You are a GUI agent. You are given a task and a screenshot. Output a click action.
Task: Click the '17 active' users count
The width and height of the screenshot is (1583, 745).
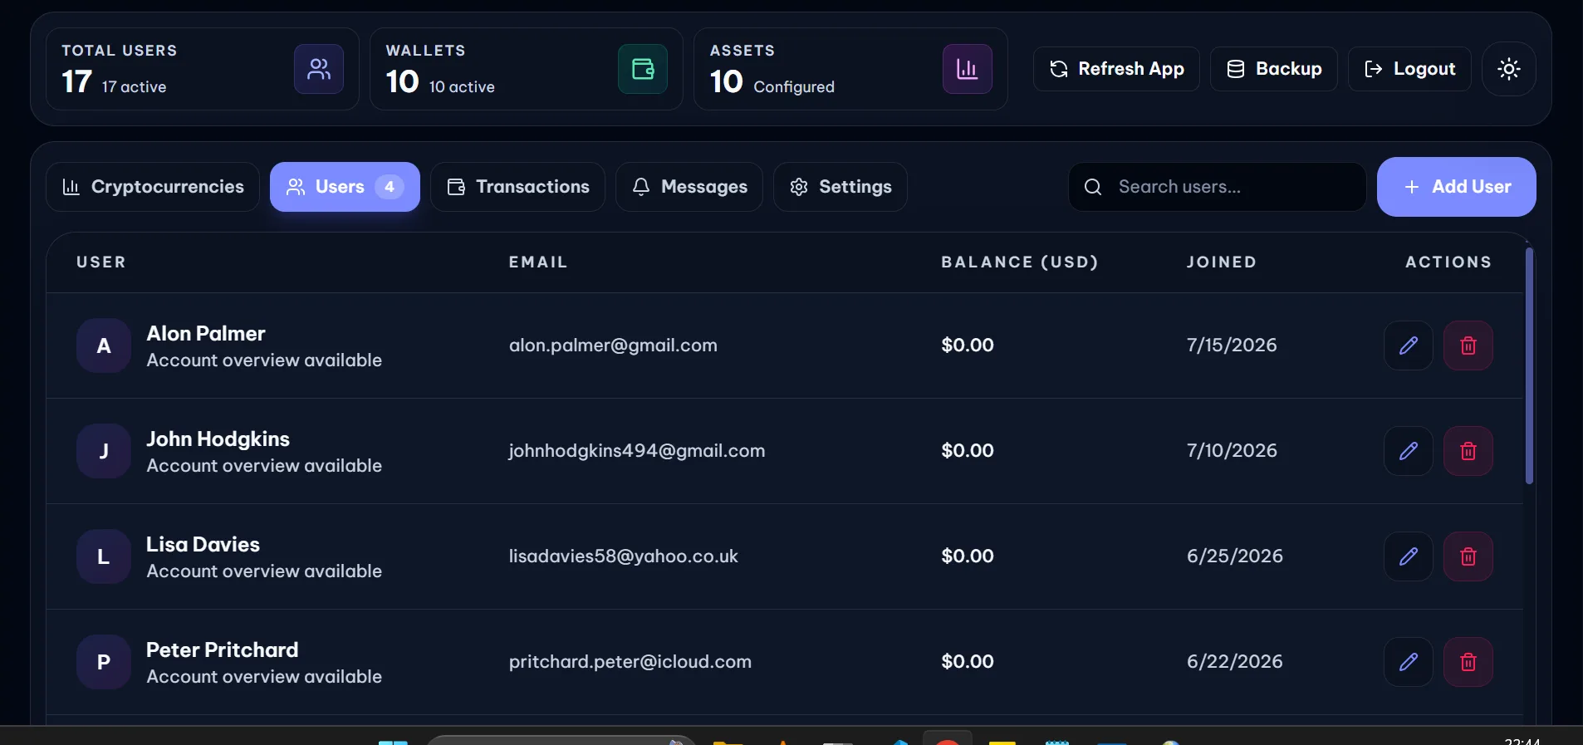click(134, 87)
